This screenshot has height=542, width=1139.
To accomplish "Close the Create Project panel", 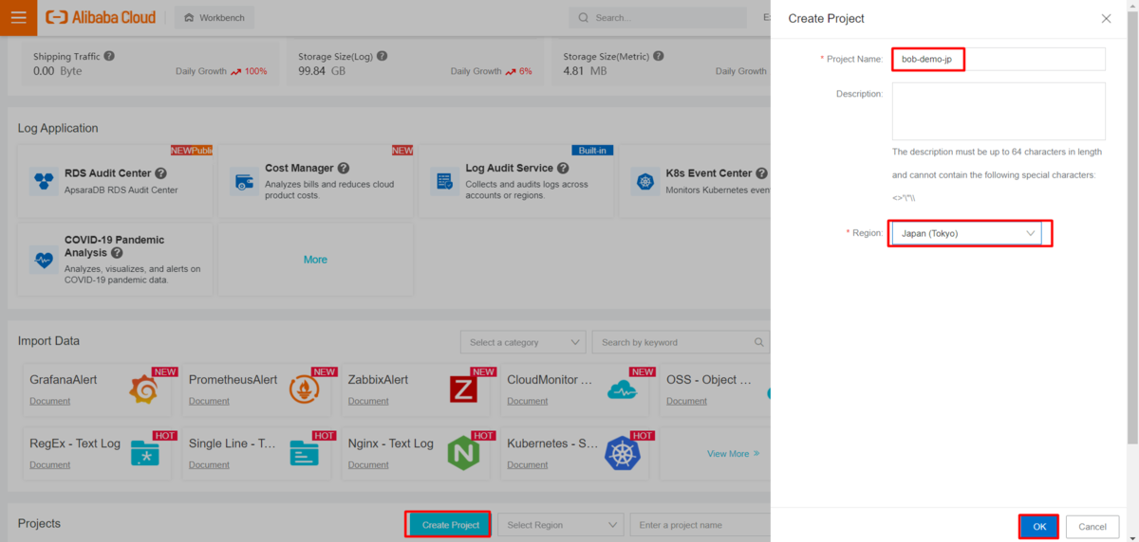I will (1106, 19).
